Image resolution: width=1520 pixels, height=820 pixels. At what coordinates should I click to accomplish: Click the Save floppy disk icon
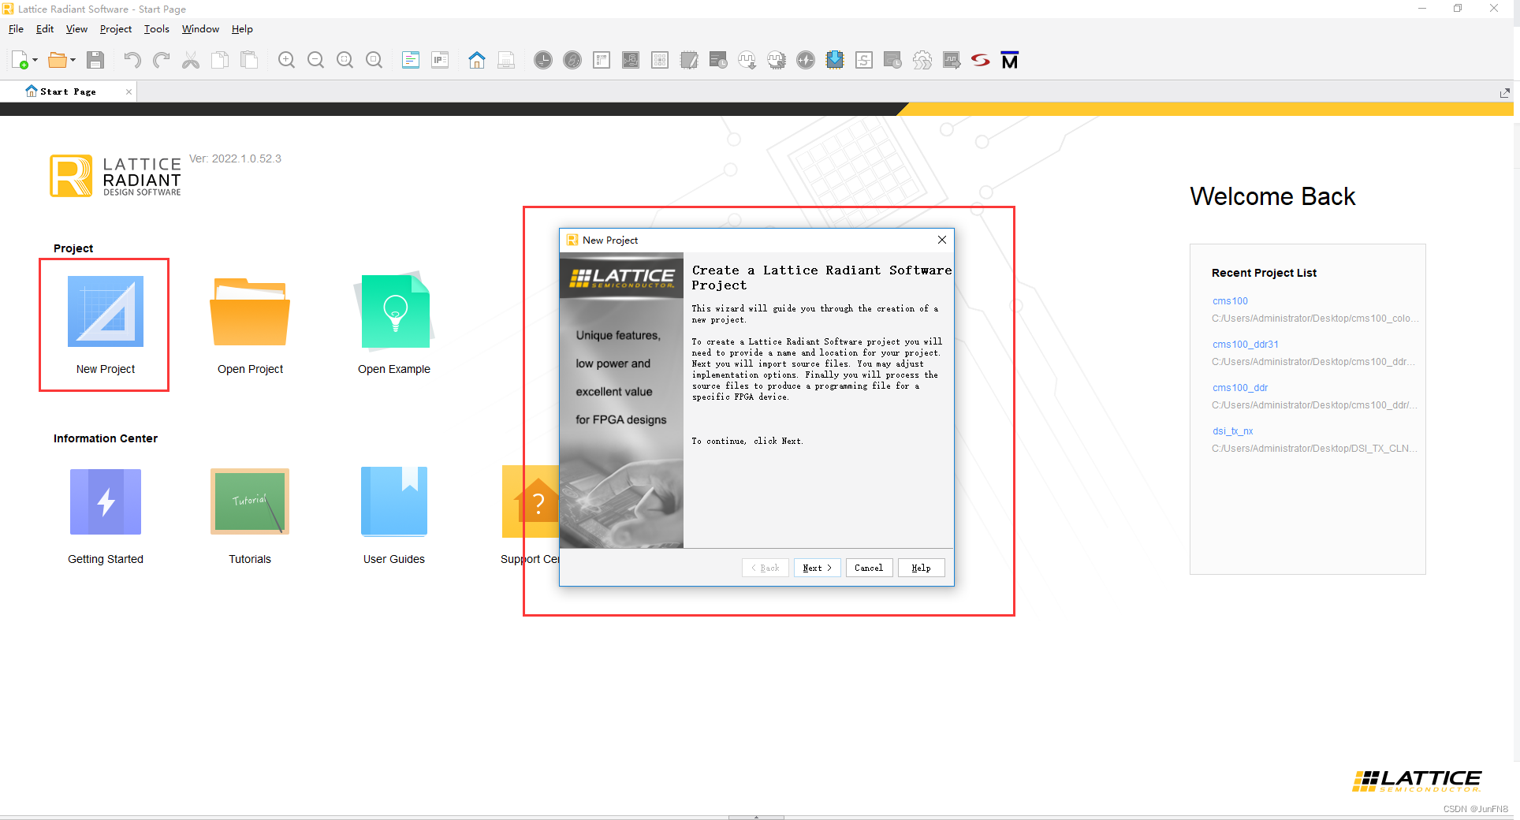tap(95, 60)
